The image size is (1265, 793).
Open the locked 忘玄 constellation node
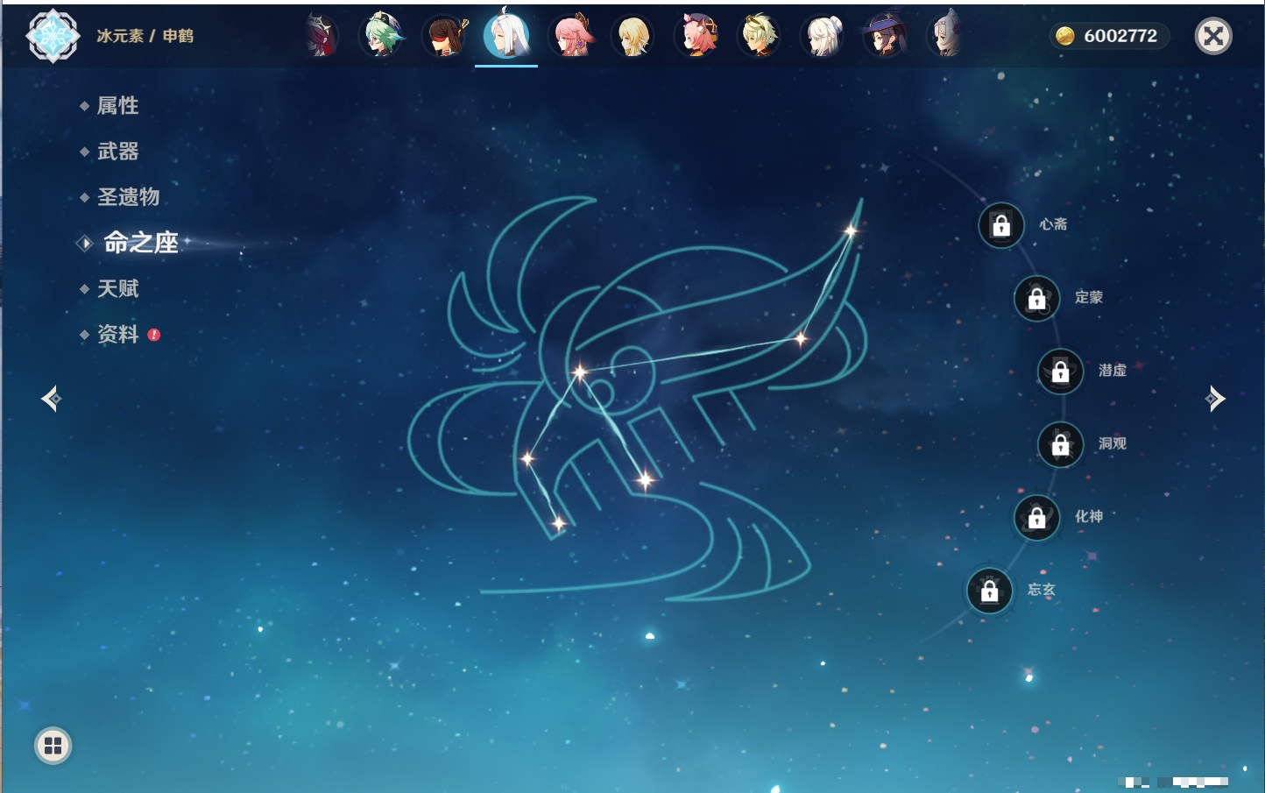990,591
